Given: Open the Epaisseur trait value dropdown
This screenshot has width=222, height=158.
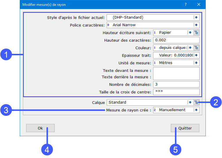Looking at the screenshot, I should [x=196, y=55].
